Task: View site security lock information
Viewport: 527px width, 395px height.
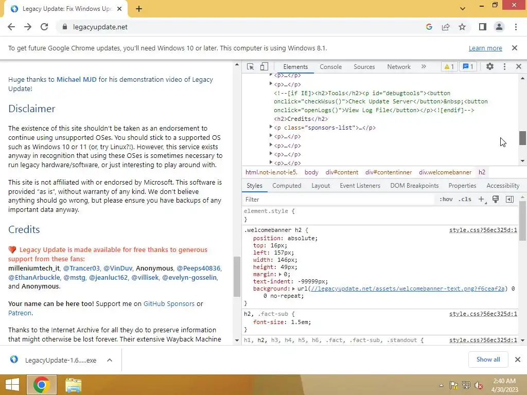Action: pos(65,27)
